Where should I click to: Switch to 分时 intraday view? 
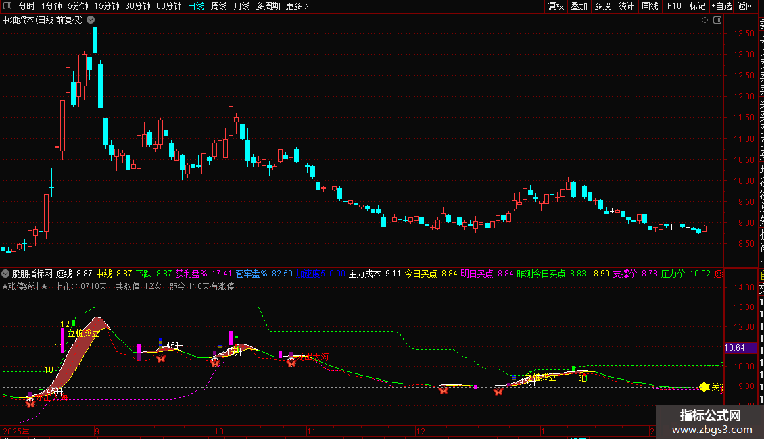(x=27, y=6)
